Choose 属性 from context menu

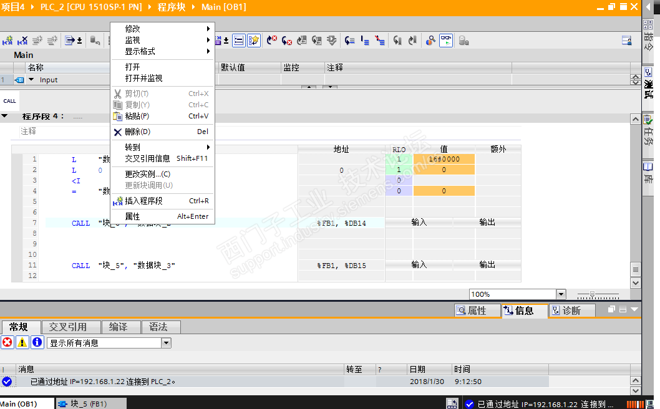click(162, 216)
